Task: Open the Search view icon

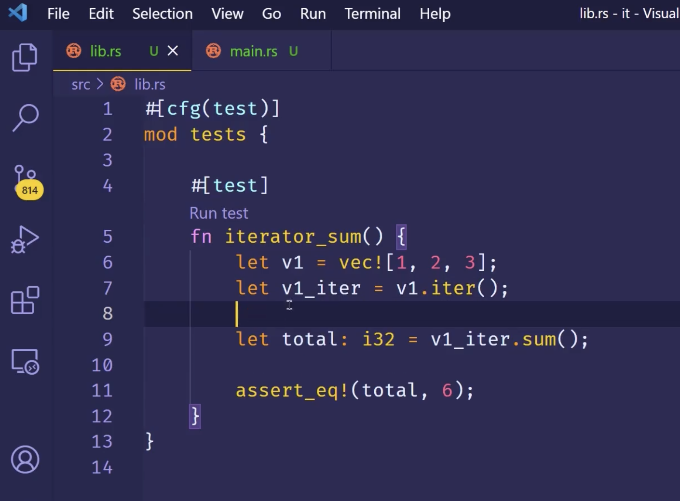Action: click(25, 118)
